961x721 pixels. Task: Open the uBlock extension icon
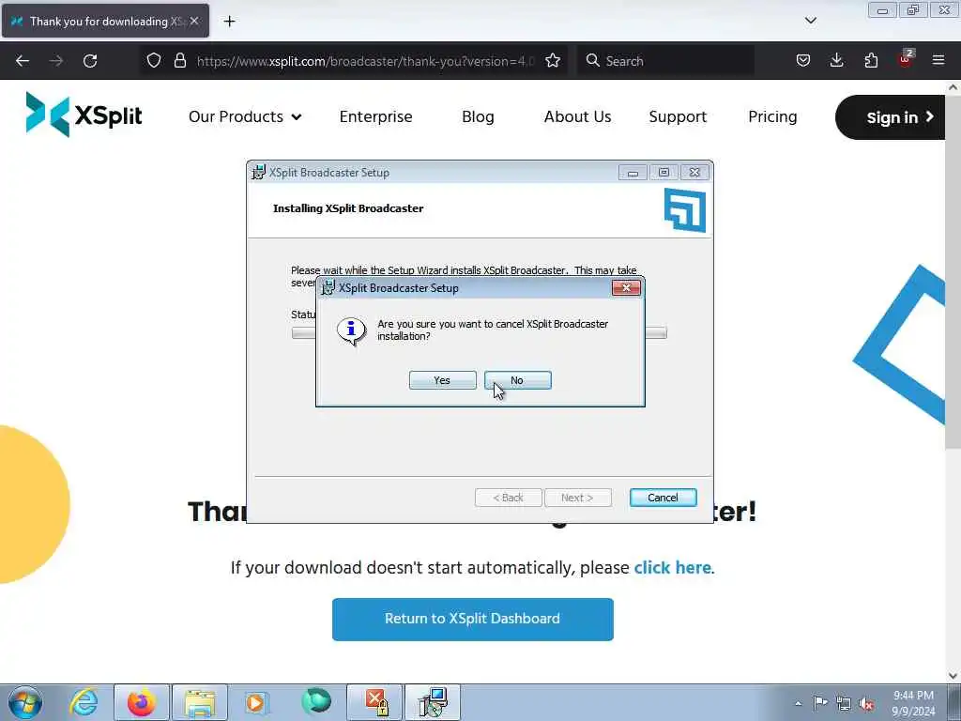(x=906, y=59)
